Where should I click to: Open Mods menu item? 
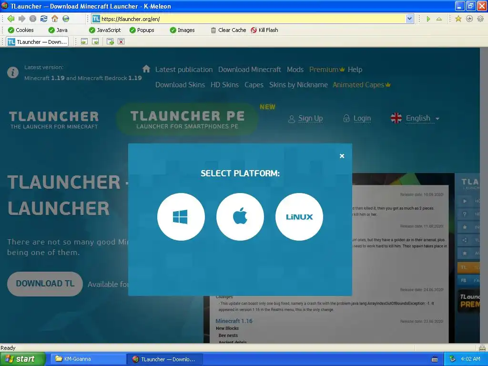(x=295, y=70)
